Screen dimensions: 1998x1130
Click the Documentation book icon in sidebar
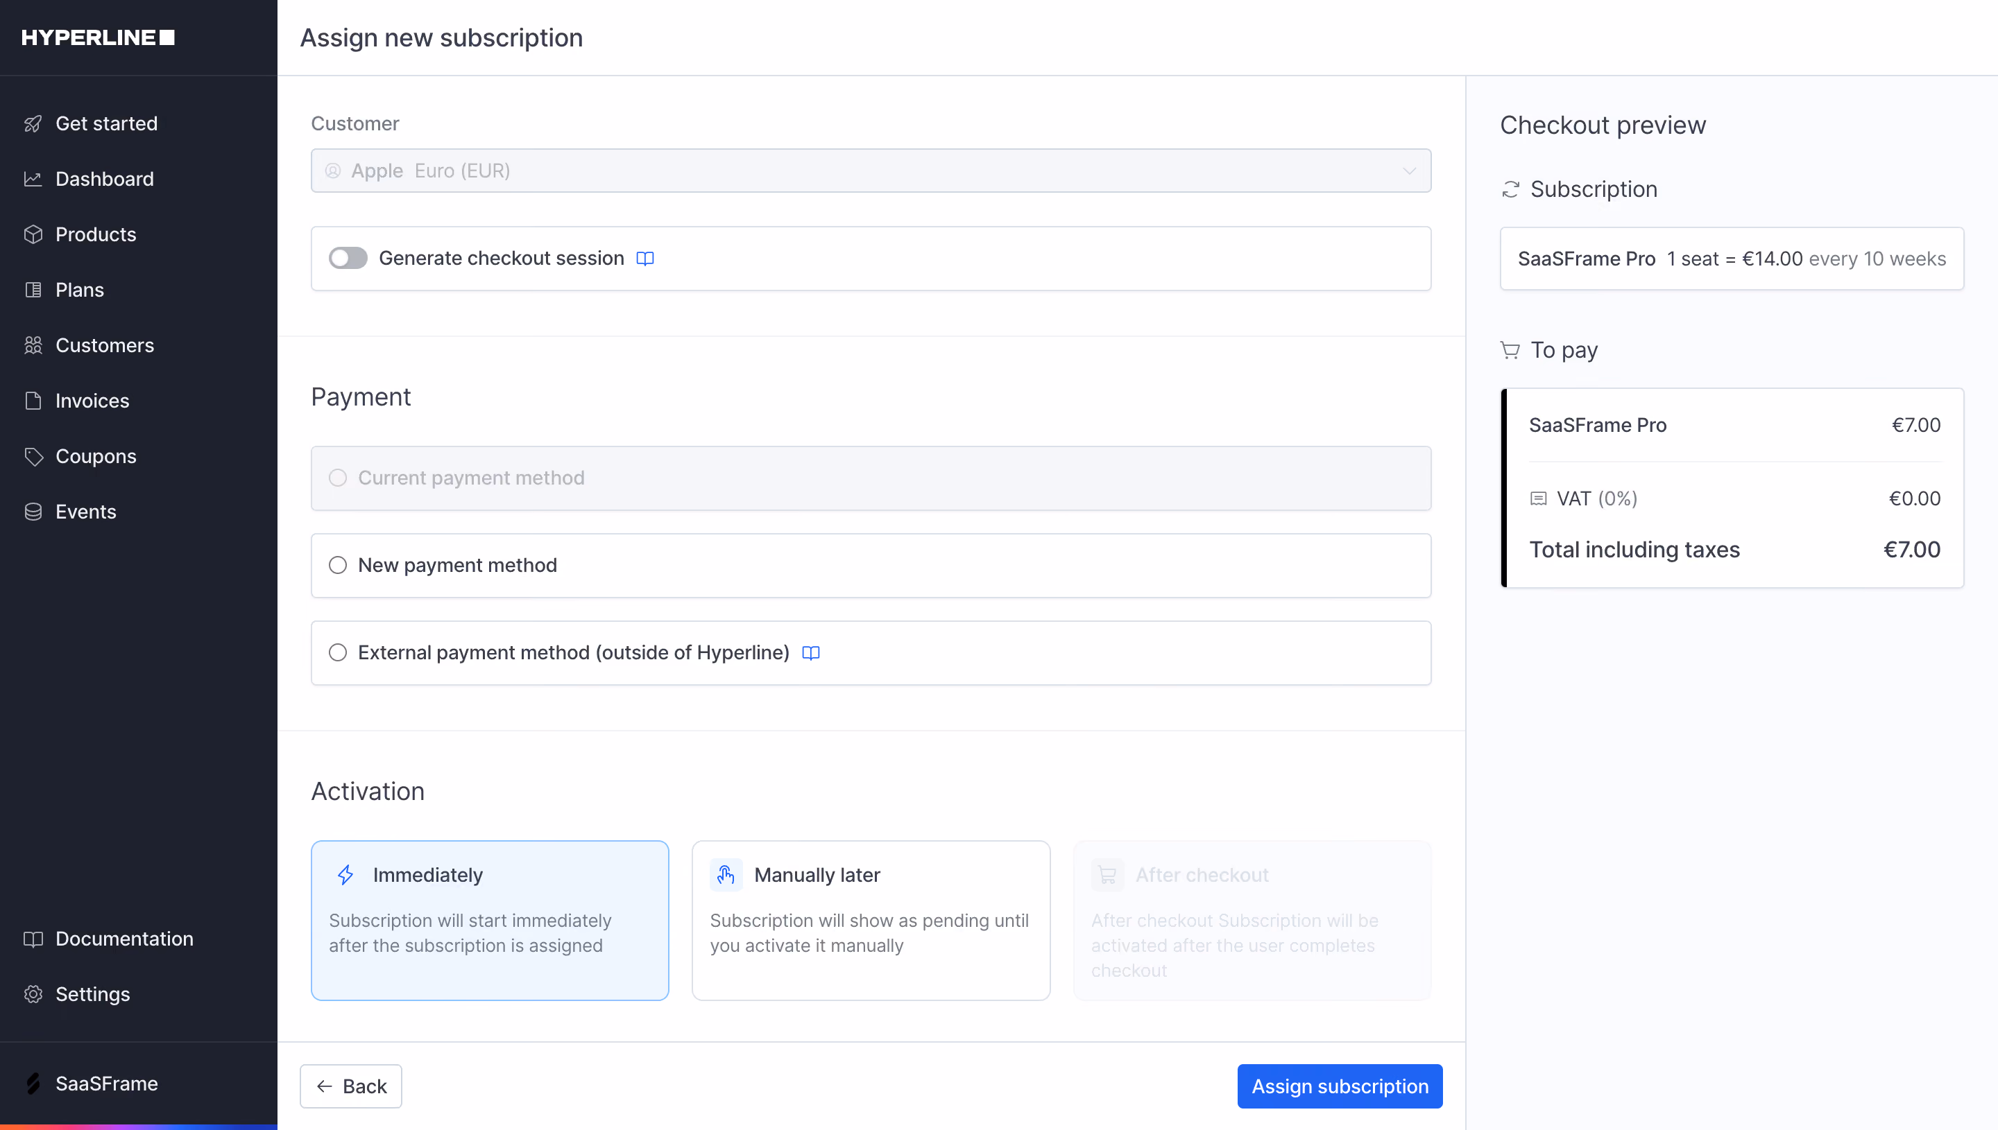pos(33,939)
